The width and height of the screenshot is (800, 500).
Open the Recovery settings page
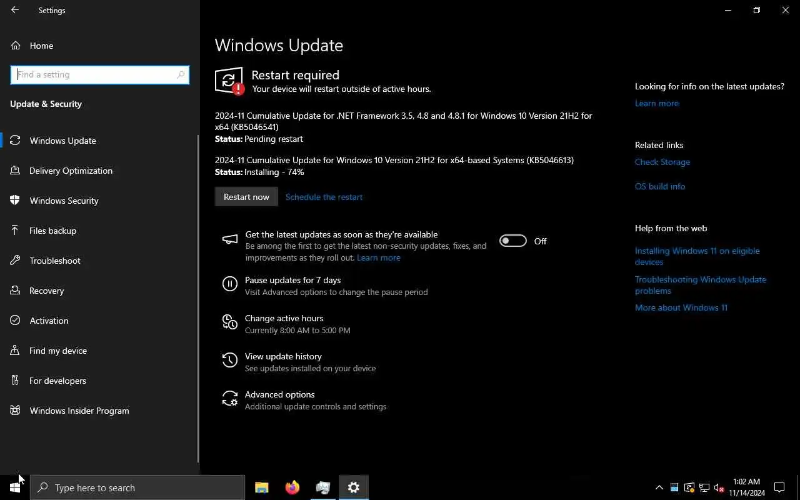[99, 291]
